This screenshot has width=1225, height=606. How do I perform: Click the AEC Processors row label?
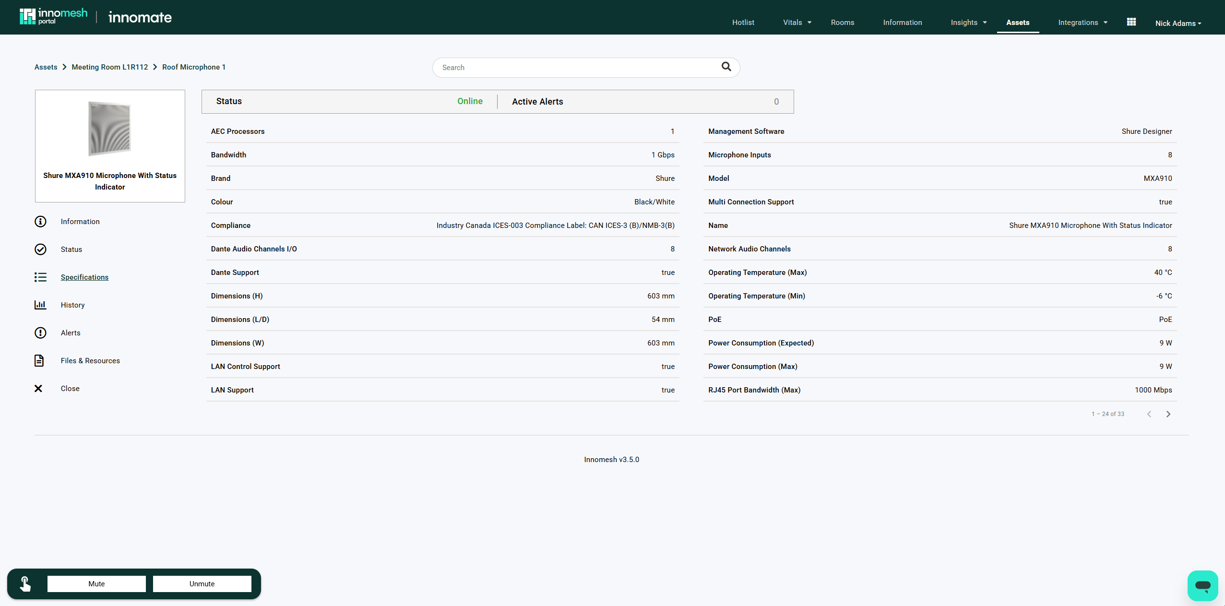point(238,131)
